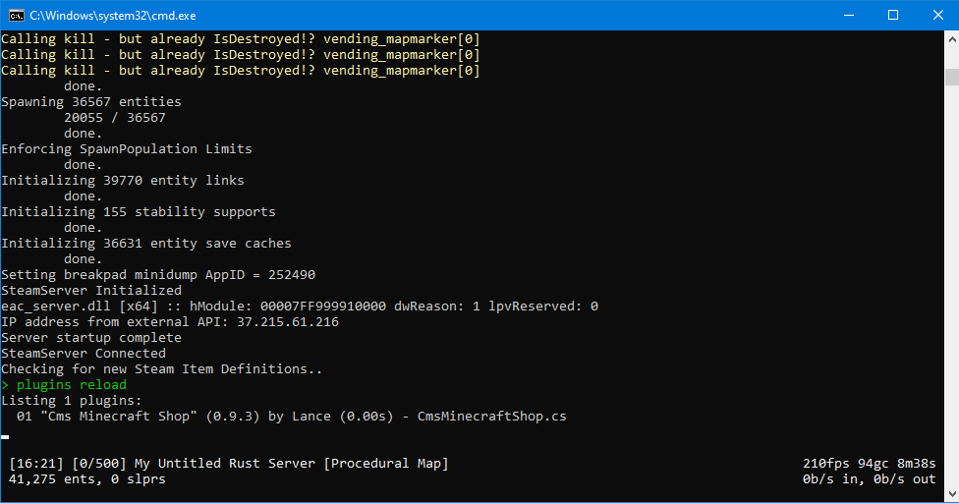959x503 pixels.
Task: Click the "Spawning 36567 entities" log line
Action: tap(91, 102)
